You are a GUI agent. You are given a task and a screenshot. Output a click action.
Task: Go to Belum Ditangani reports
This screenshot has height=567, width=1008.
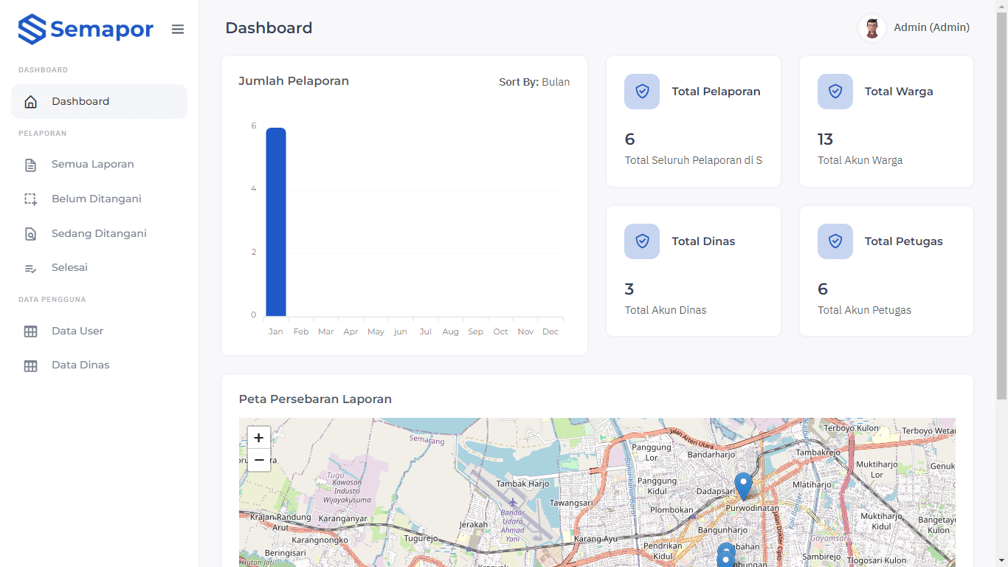tap(99, 199)
